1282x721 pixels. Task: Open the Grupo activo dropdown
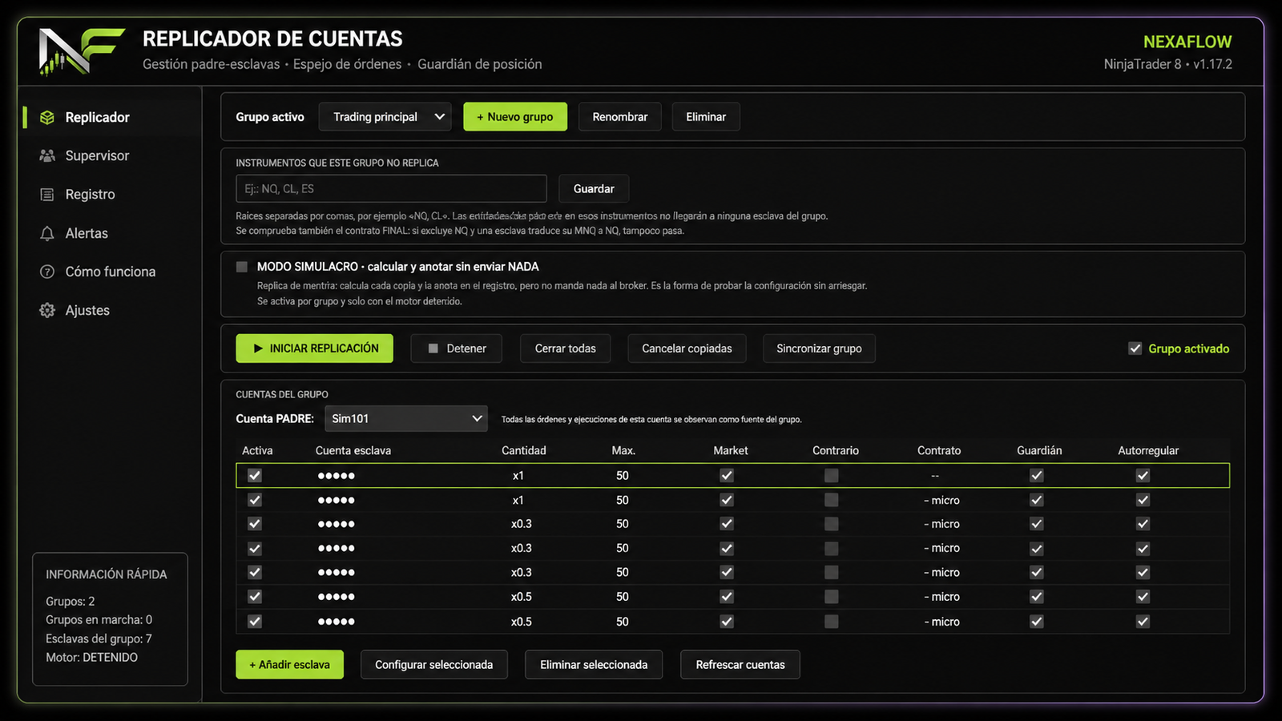point(385,117)
